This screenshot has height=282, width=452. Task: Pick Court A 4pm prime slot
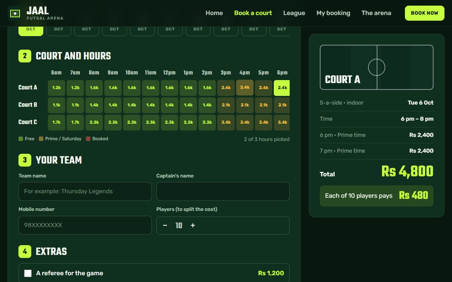pos(245,88)
